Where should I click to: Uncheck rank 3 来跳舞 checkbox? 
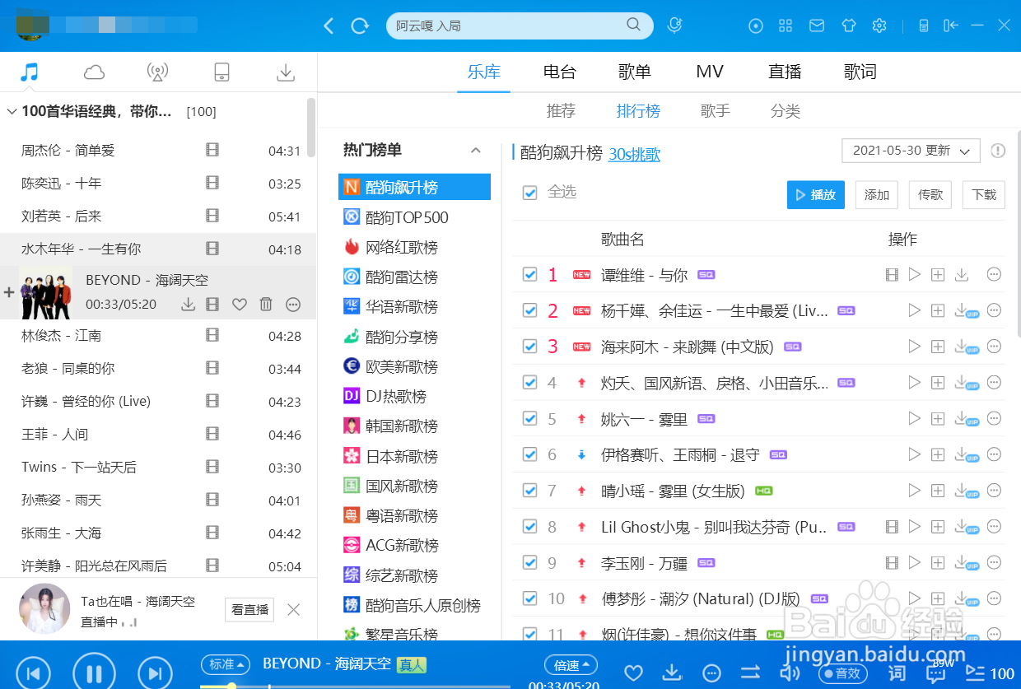pos(530,347)
